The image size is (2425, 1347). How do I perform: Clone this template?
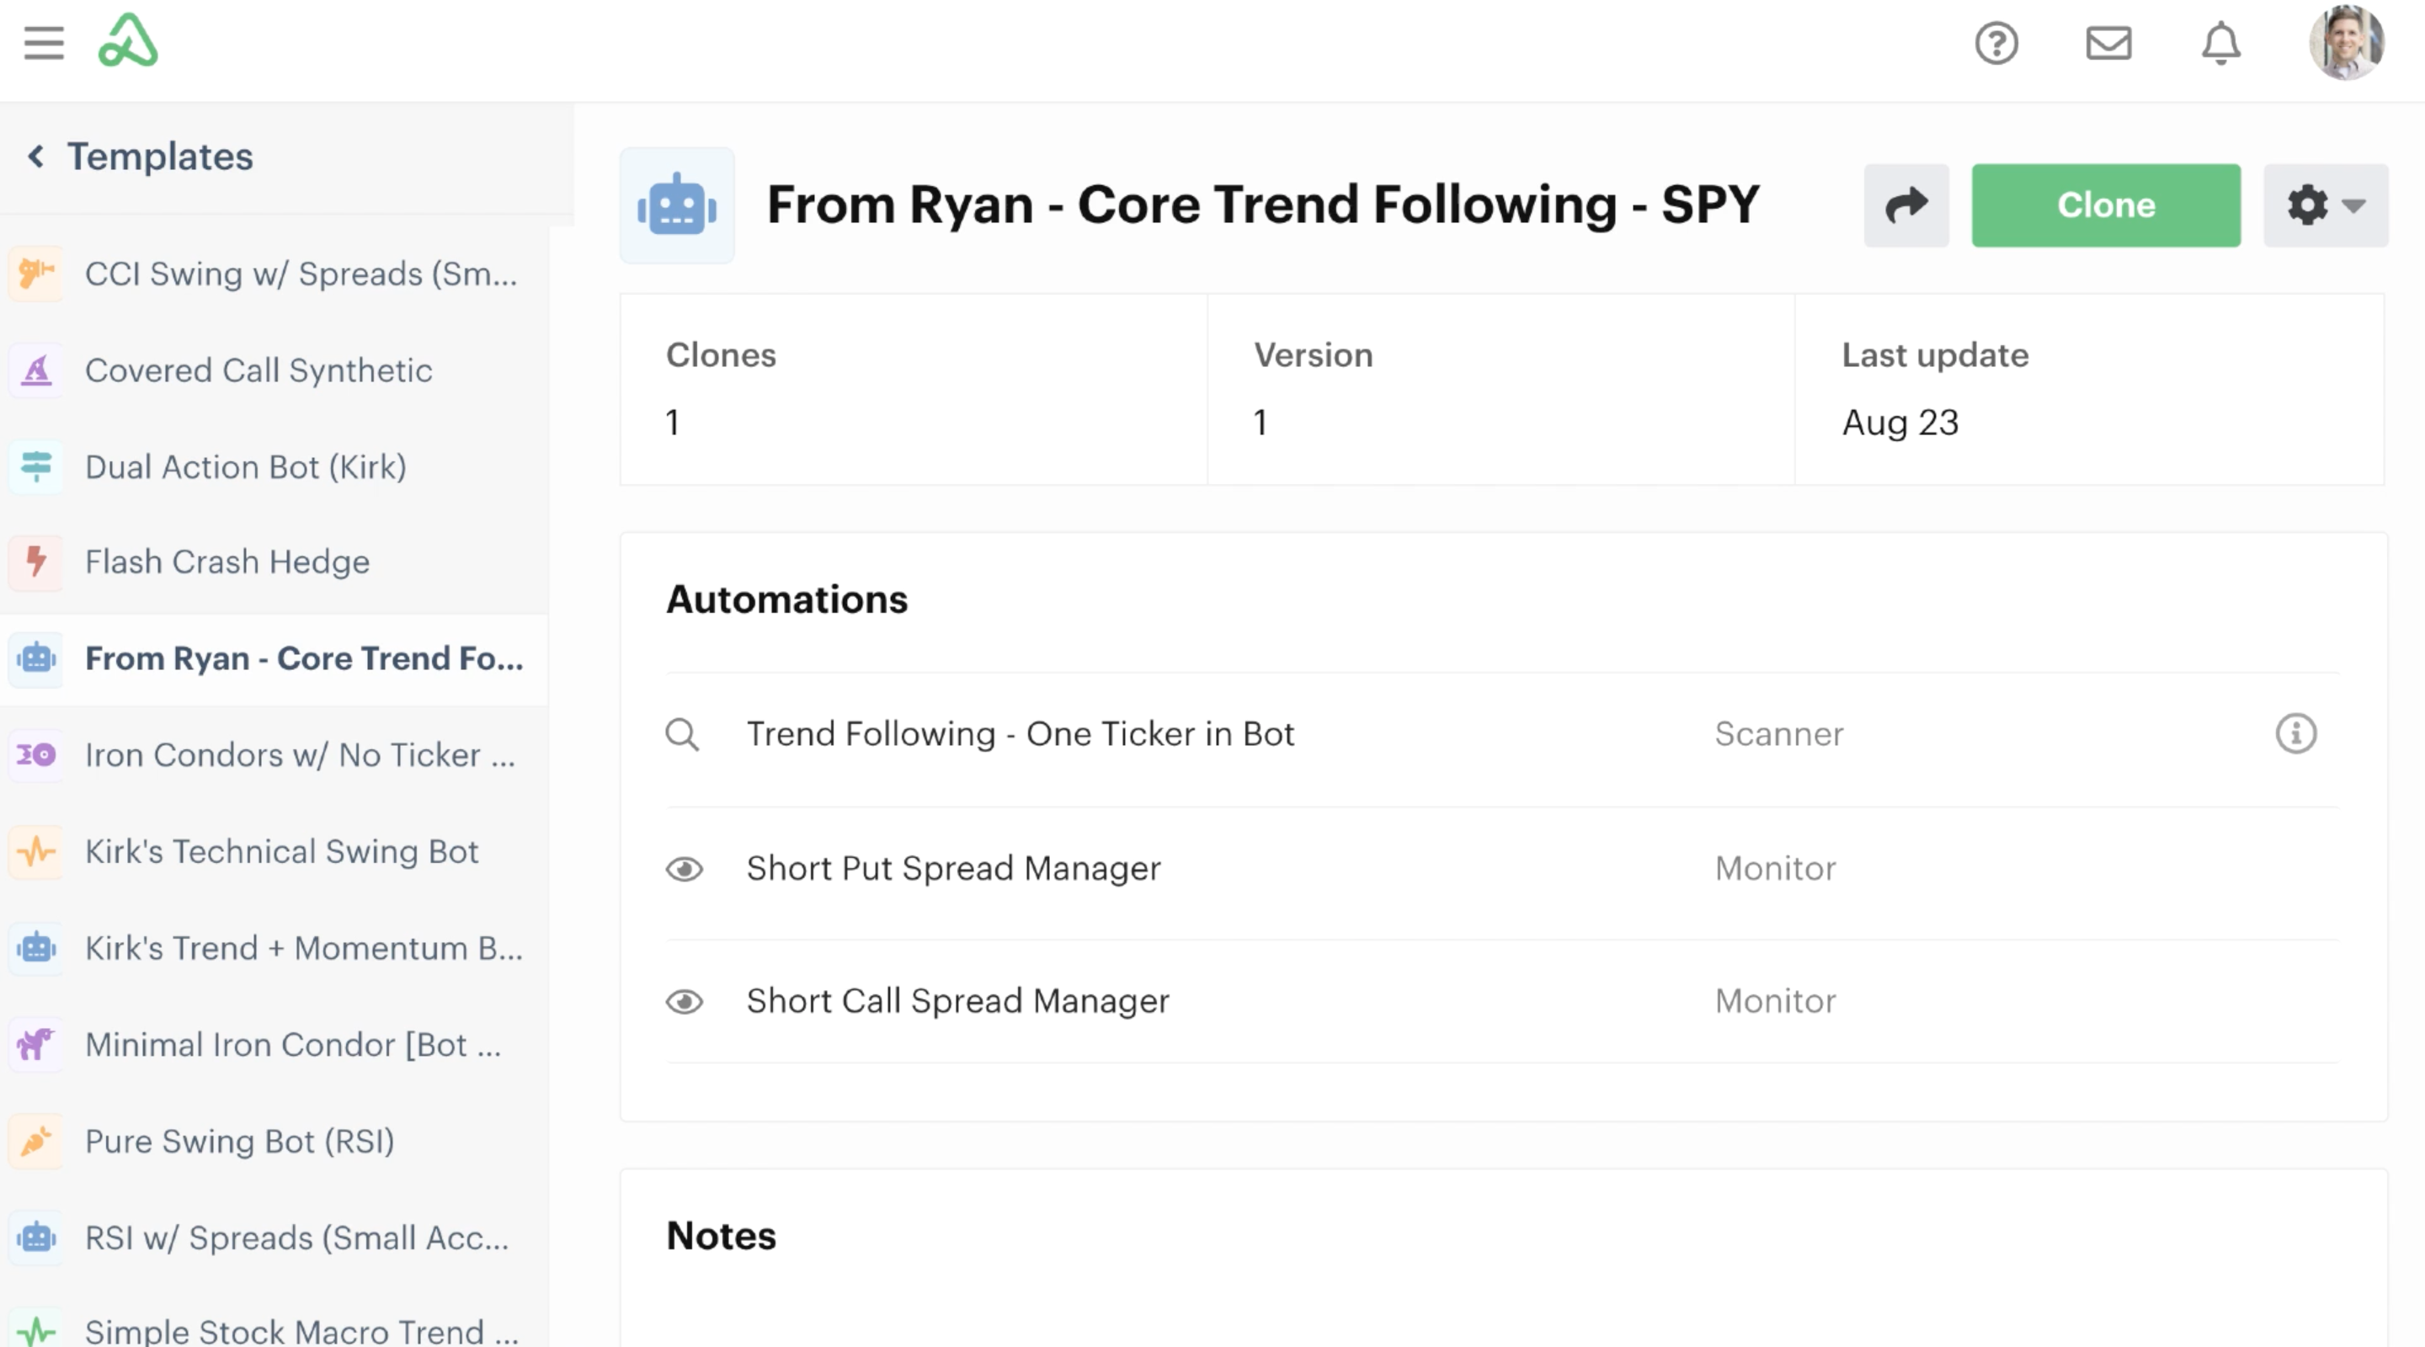coord(2106,205)
